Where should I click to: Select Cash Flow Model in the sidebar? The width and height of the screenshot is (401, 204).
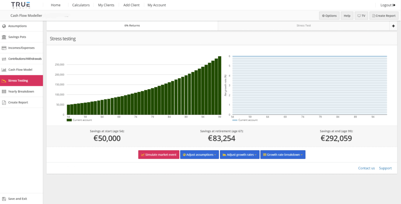22,70
